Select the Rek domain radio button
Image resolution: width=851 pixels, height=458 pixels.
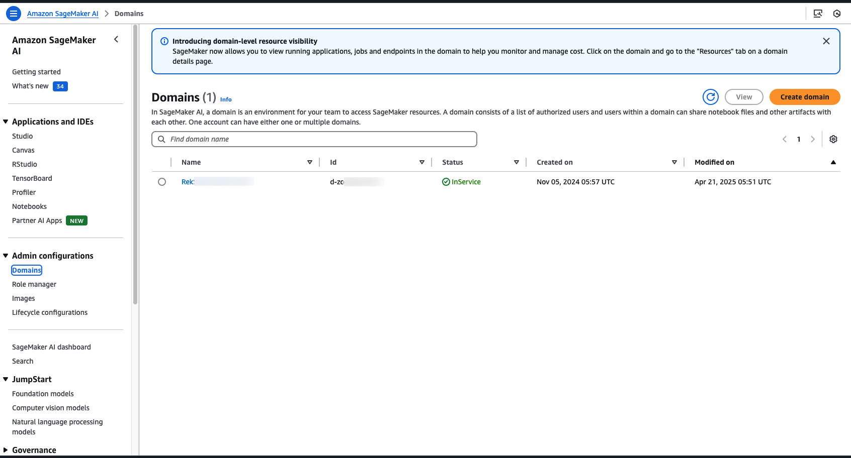click(x=162, y=182)
